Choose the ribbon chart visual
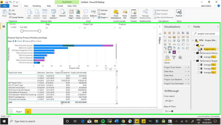This screenshot has width=221, height=125. tap(188, 37)
